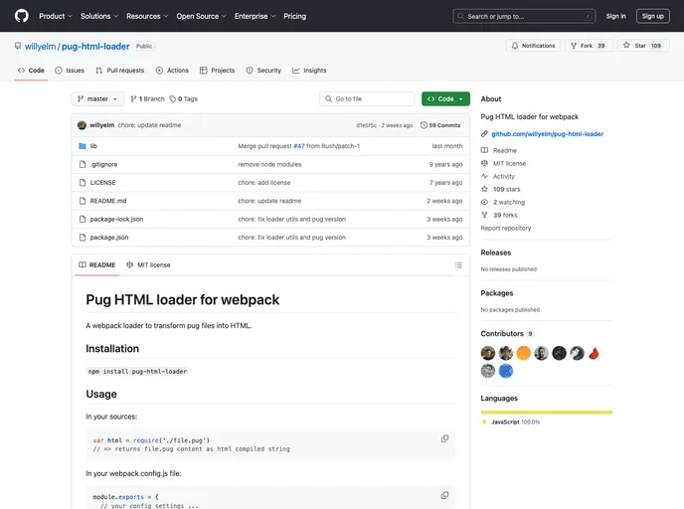Switch to the Pull requests tab

(x=120, y=71)
